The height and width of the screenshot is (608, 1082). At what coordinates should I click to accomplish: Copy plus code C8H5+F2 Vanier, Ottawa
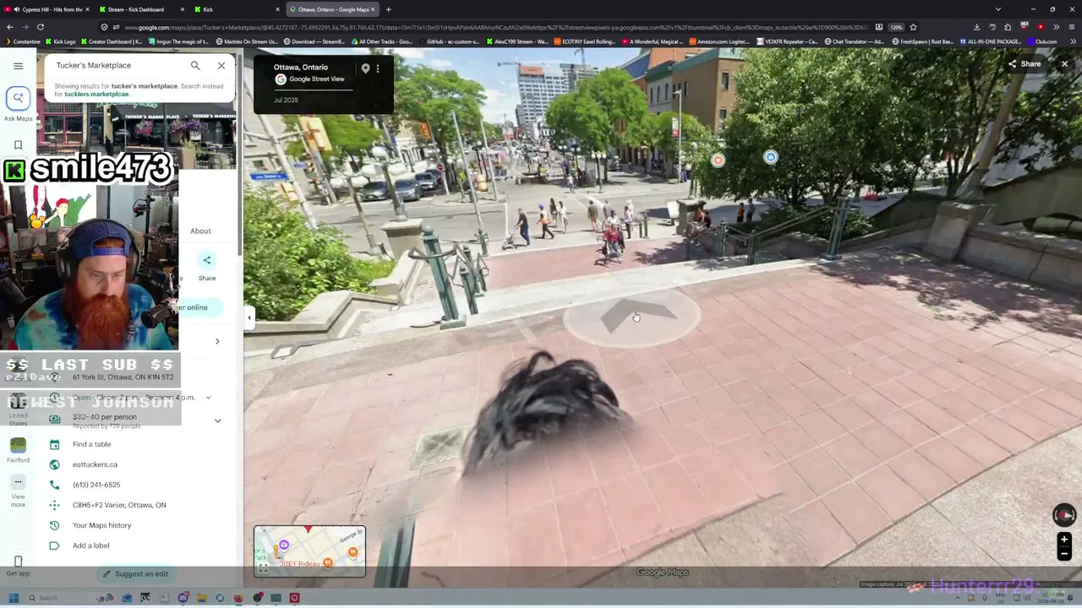point(119,505)
